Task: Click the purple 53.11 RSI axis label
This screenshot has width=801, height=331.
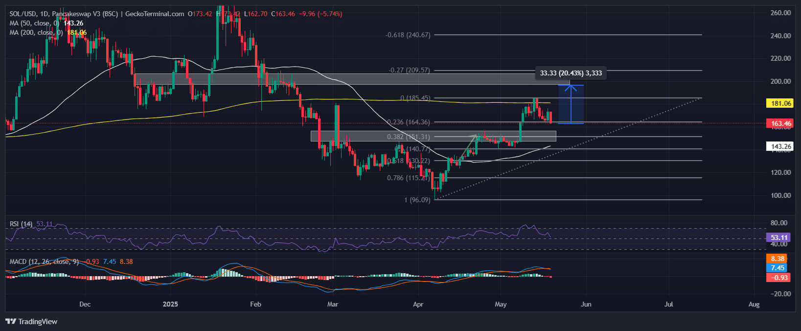Action: (779, 237)
